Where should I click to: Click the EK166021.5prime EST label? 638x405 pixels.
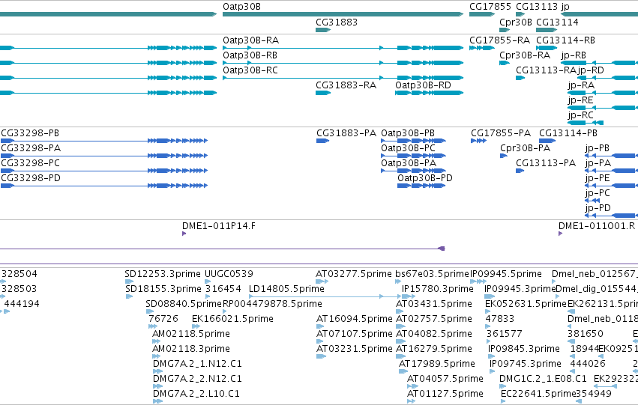(x=232, y=320)
